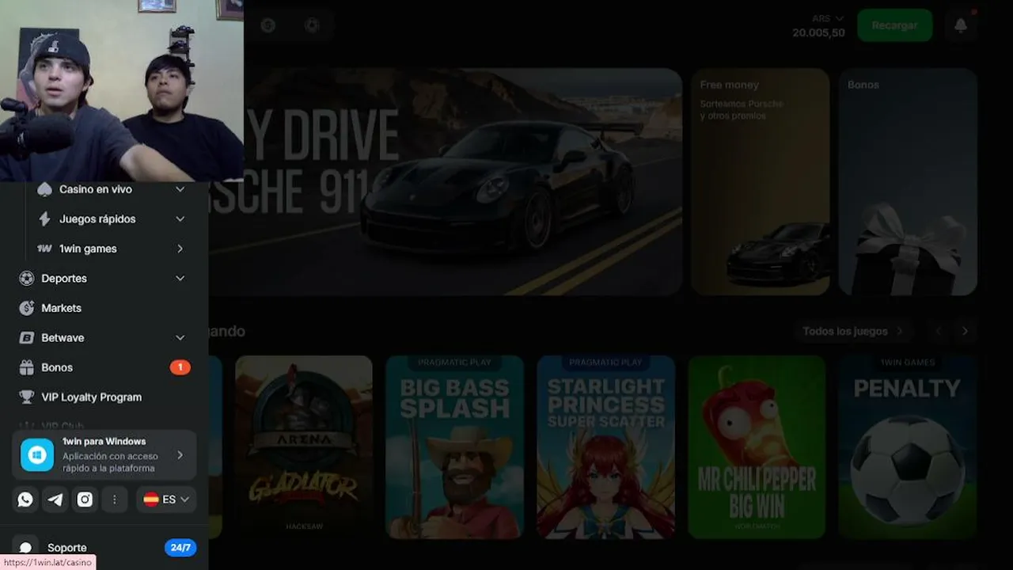Open the Free money promo card

(x=761, y=181)
